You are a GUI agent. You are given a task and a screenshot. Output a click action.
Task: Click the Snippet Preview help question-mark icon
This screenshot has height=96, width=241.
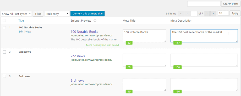(x=95, y=21)
